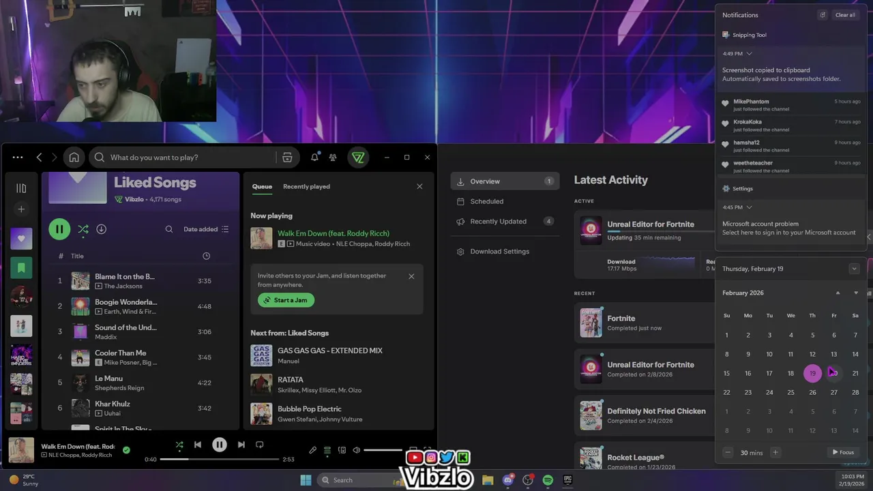Screen dimensions: 873x491
Task: Open Download Settings in Epic launcher
Action: (x=505, y=252)
